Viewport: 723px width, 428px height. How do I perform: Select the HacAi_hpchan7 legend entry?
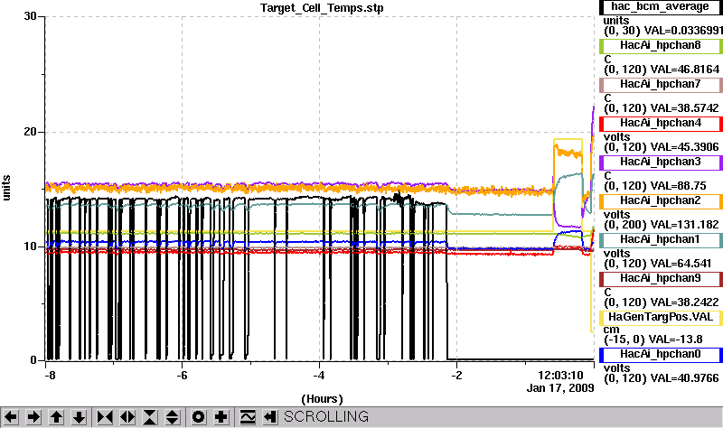(661, 84)
